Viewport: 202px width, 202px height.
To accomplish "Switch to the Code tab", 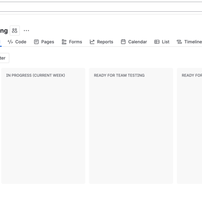I will click(17, 42).
